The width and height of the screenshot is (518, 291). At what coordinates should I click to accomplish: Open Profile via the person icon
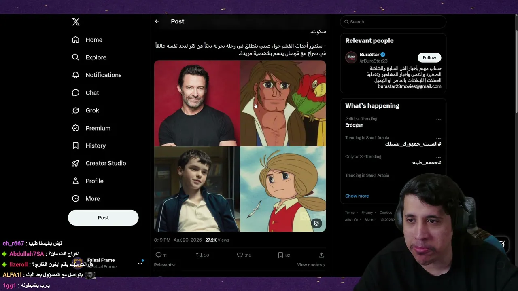76,181
